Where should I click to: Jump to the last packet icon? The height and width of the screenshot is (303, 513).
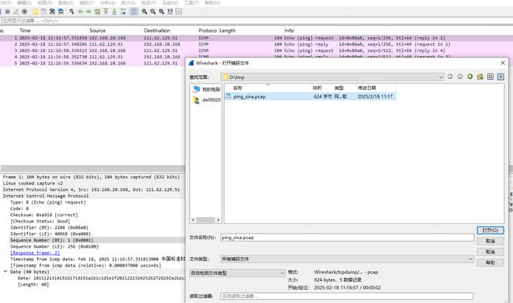[x=114, y=12]
